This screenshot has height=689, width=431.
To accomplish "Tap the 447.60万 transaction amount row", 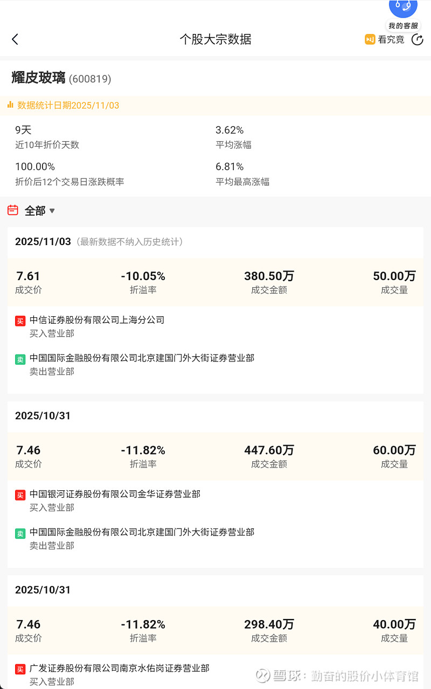I will [x=269, y=456].
